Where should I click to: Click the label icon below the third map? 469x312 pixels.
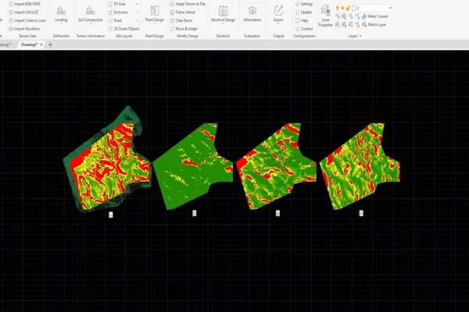click(277, 213)
